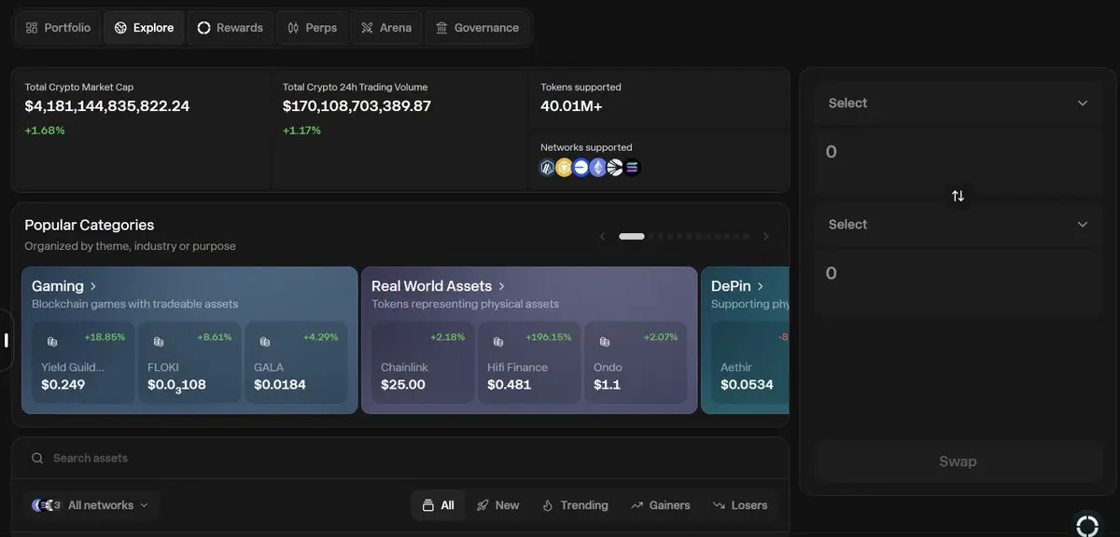Open the FLOKI token card
1120x537 pixels.
coord(189,362)
